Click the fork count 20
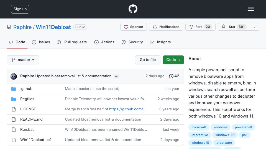The width and height of the screenshot is (266, 149). coord(208,27)
